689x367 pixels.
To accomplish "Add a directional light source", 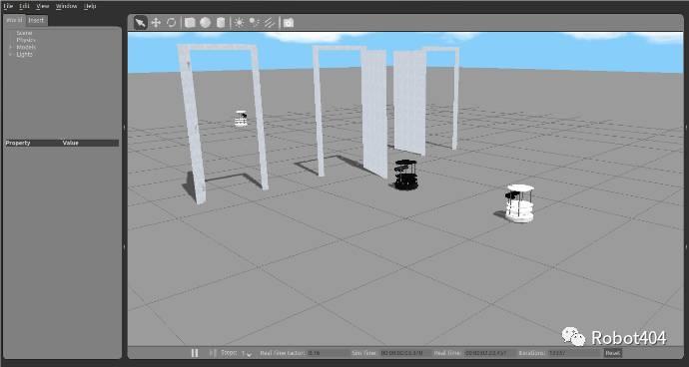I will [x=270, y=23].
